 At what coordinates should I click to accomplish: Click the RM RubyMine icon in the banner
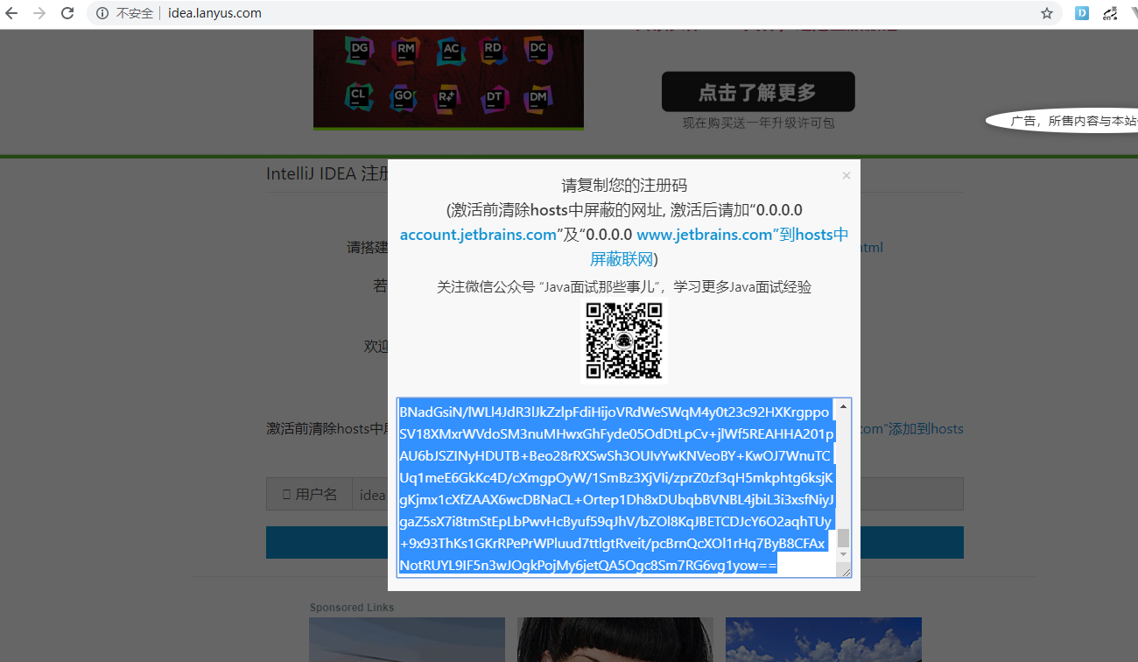(x=405, y=50)
